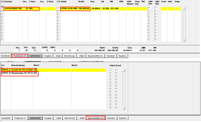This screenshot has height=122, width=201.
Task: Select the Lieferschein tab in the upper tab bar
Action: [35, 56]
